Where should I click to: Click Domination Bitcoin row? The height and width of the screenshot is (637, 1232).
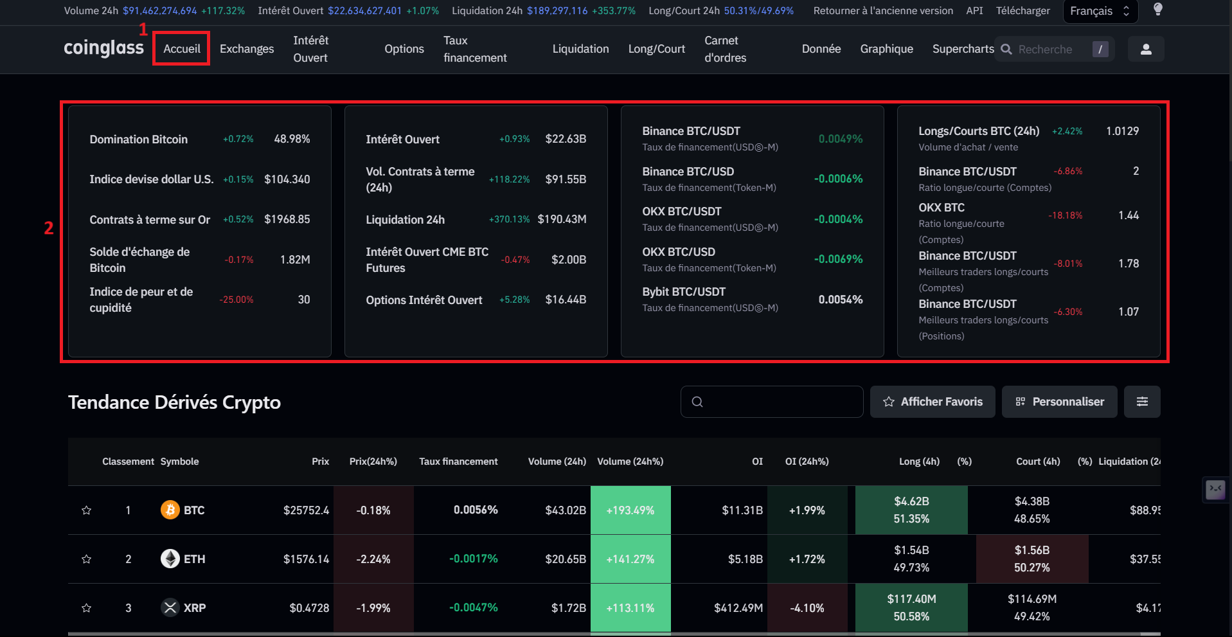tap(200, 139)
